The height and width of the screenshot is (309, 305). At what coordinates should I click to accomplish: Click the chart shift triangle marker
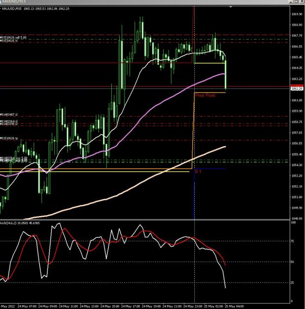(x=230, y=7)
